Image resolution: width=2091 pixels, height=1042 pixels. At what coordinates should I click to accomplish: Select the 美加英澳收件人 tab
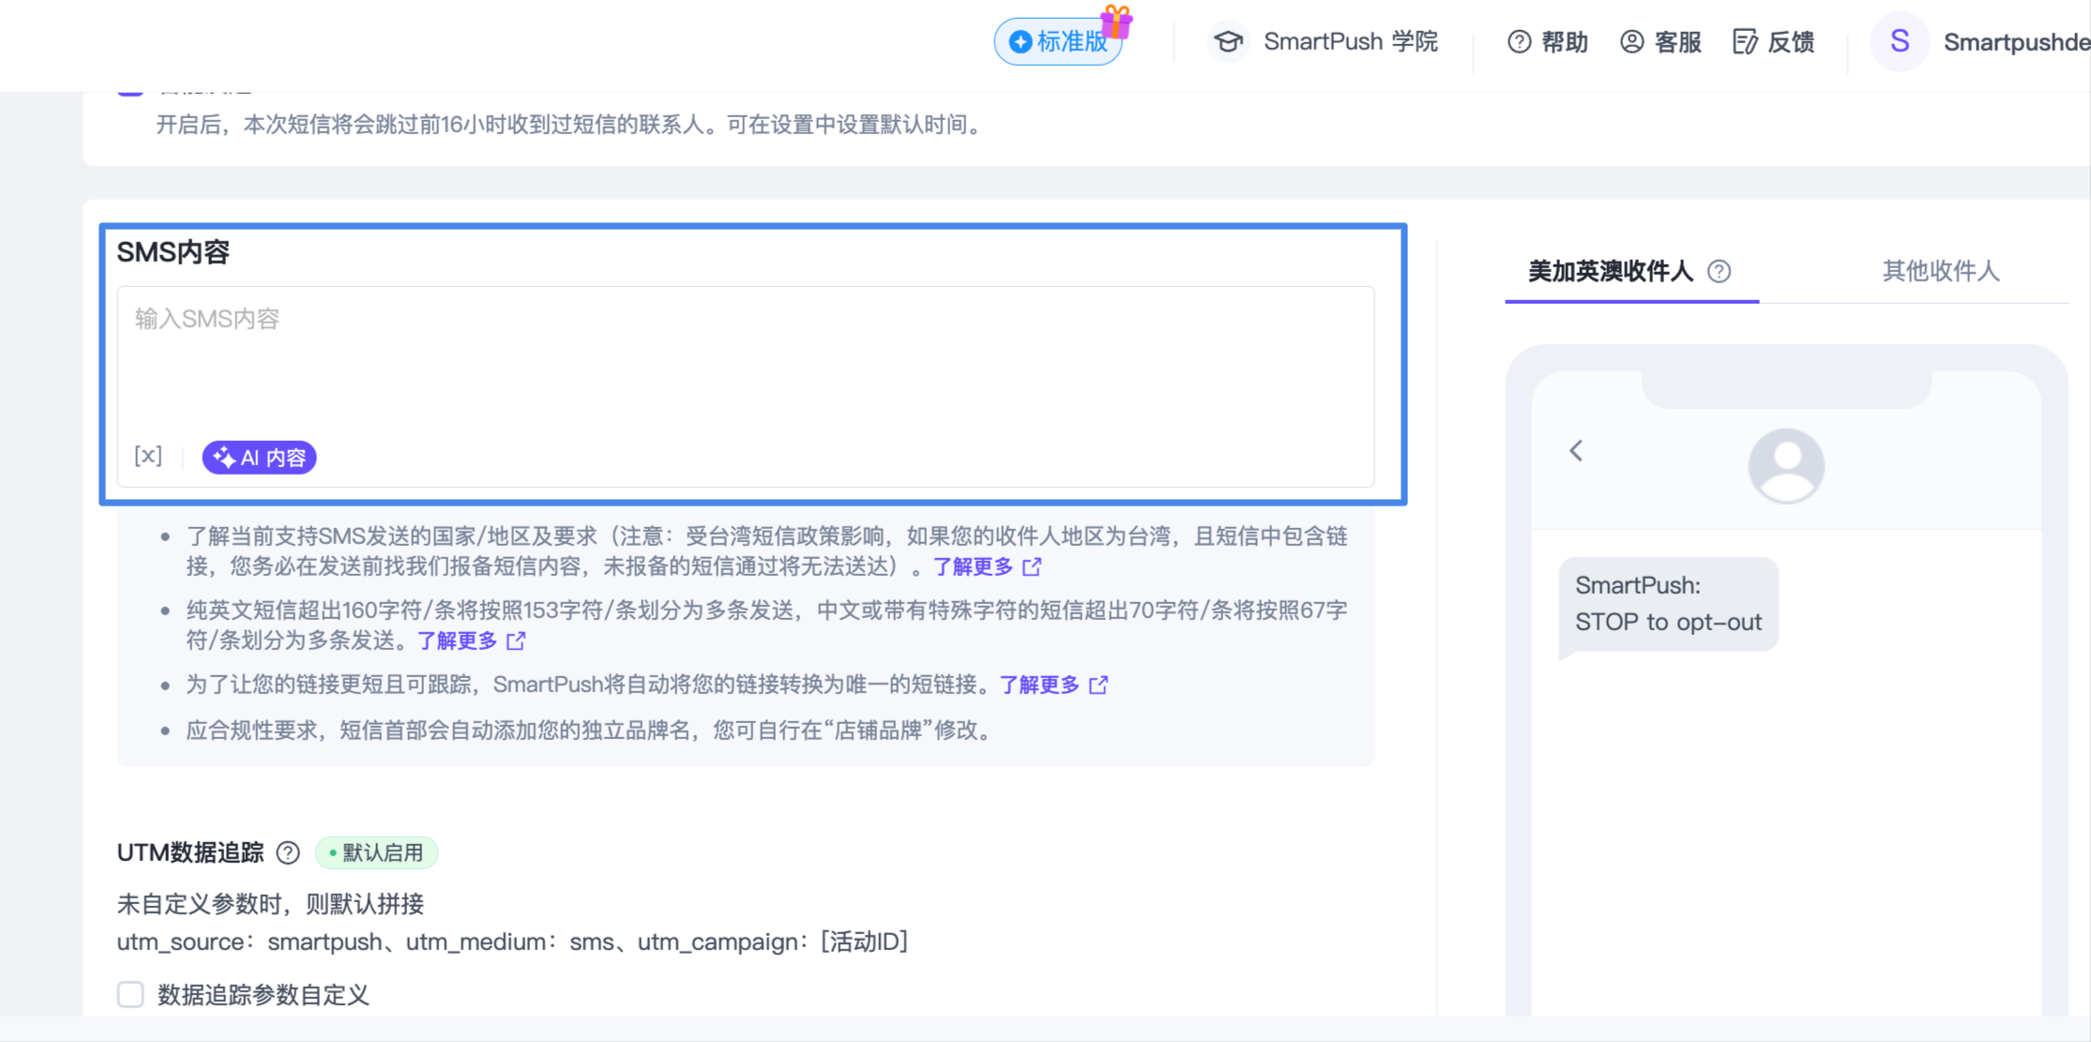1610,271
